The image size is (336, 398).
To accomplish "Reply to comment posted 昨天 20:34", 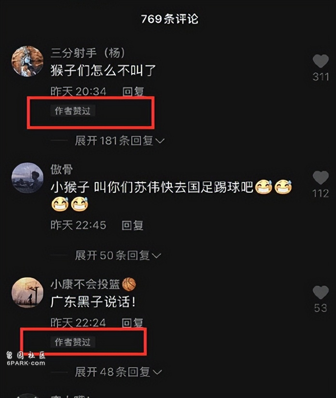I will click(133, 92).
